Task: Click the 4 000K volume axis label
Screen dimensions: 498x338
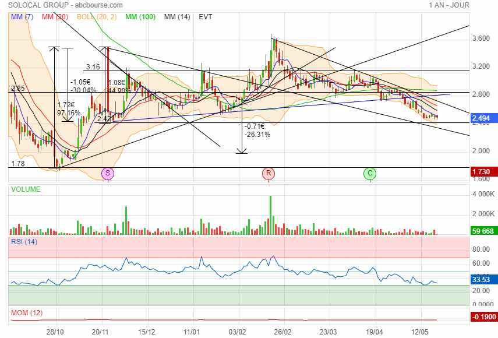Action: pyautogui.click(x=483, y=194)
